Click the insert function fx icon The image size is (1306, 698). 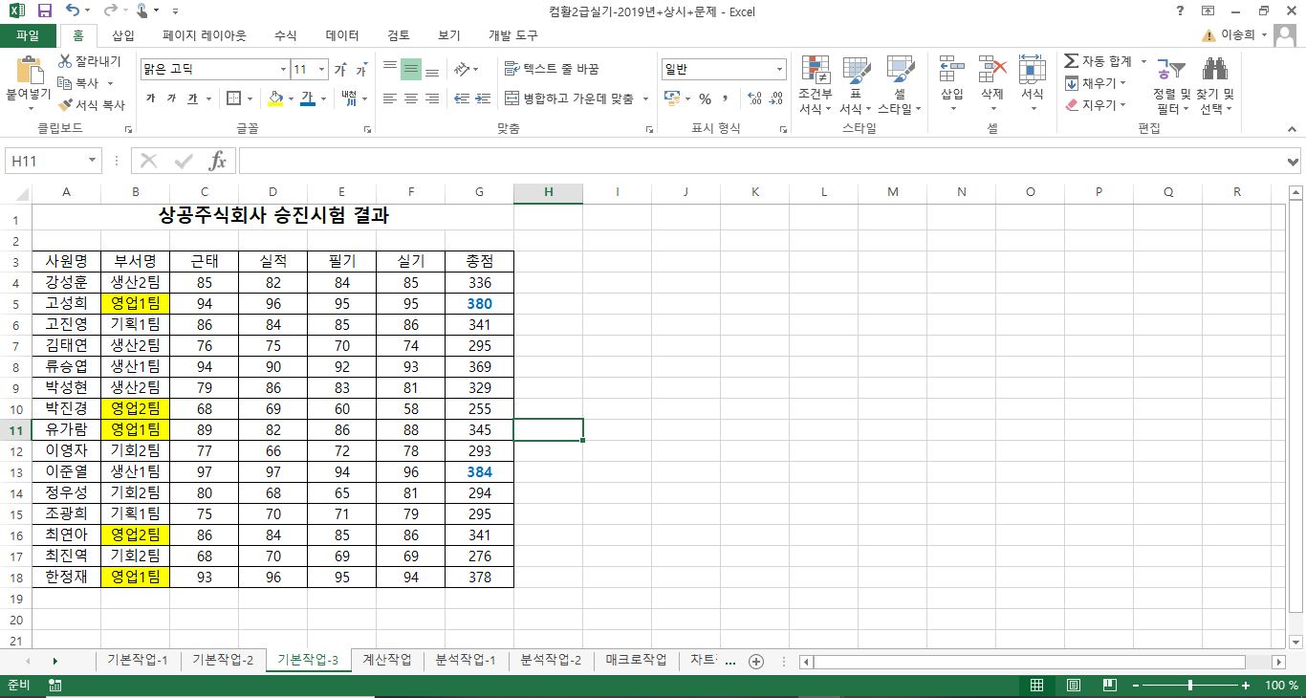pyautogui.click(x=218, y=161)
